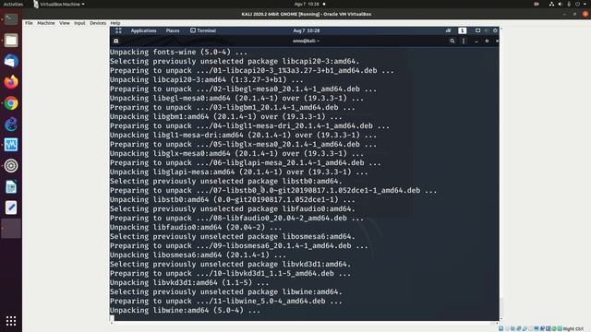Click the USB devices icon in VirtualBox status bar
Screen dimensions: 591x332
pyautogui.click(x=525, y=328)
